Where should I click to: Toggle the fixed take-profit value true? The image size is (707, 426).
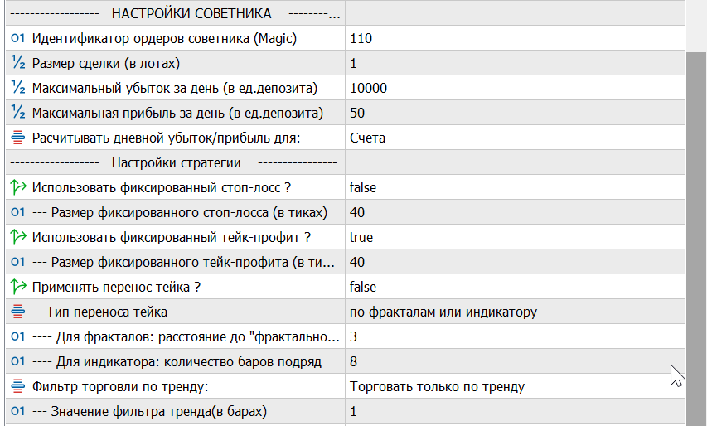(361, 237)
